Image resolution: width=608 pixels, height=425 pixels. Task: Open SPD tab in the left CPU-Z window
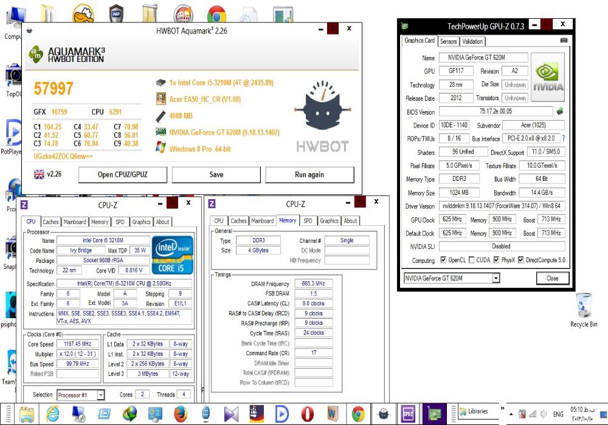(120, 222)
